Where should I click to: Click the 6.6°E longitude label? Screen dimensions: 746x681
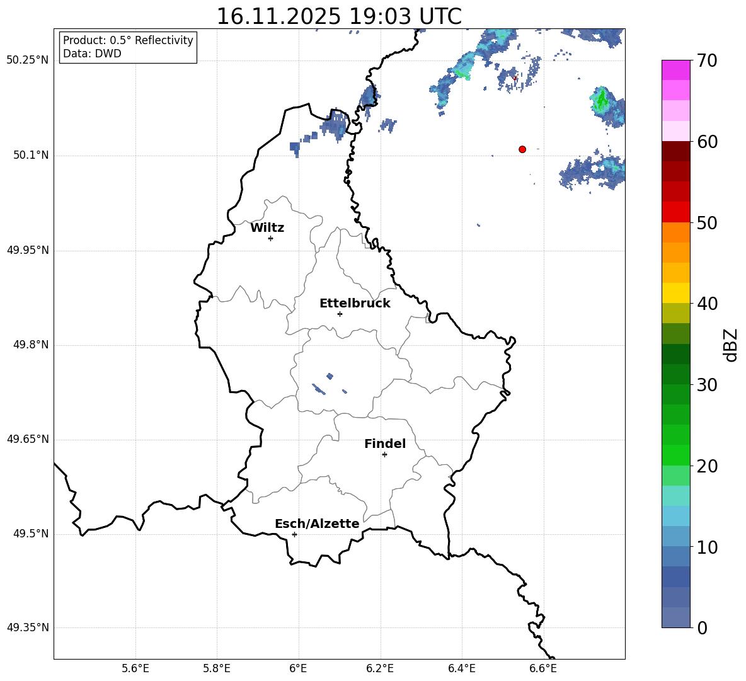coord(543,668)
